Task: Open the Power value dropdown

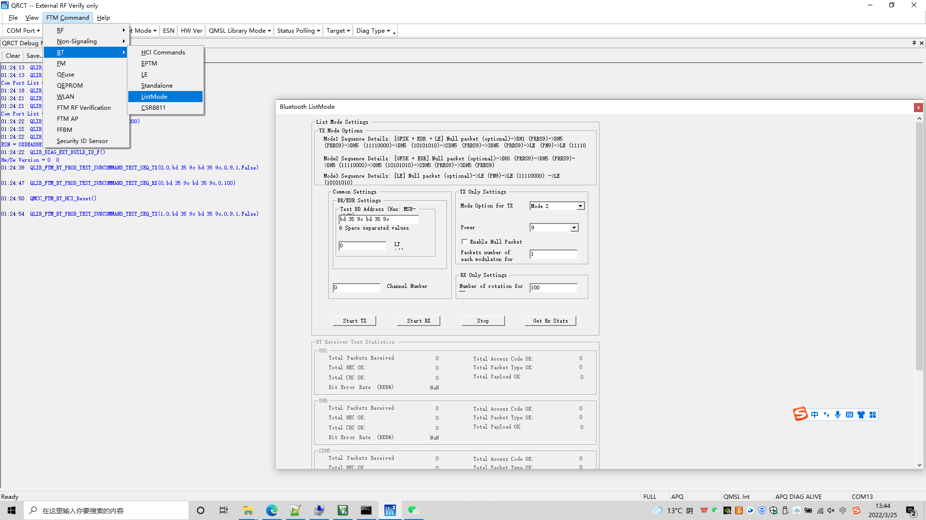Action: coord(574,228)
